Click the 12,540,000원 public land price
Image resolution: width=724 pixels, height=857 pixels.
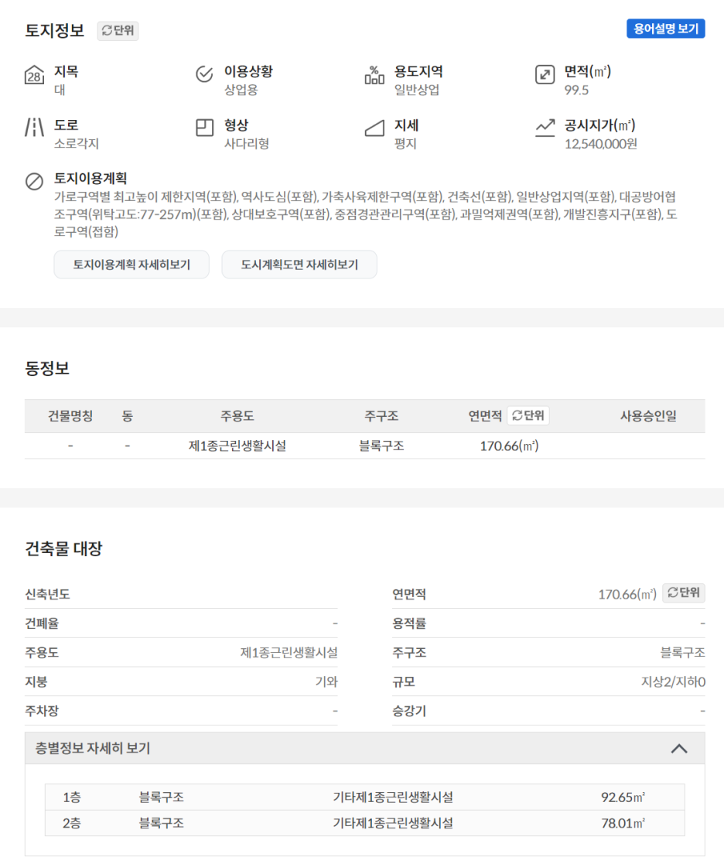[x=600, y=144]
